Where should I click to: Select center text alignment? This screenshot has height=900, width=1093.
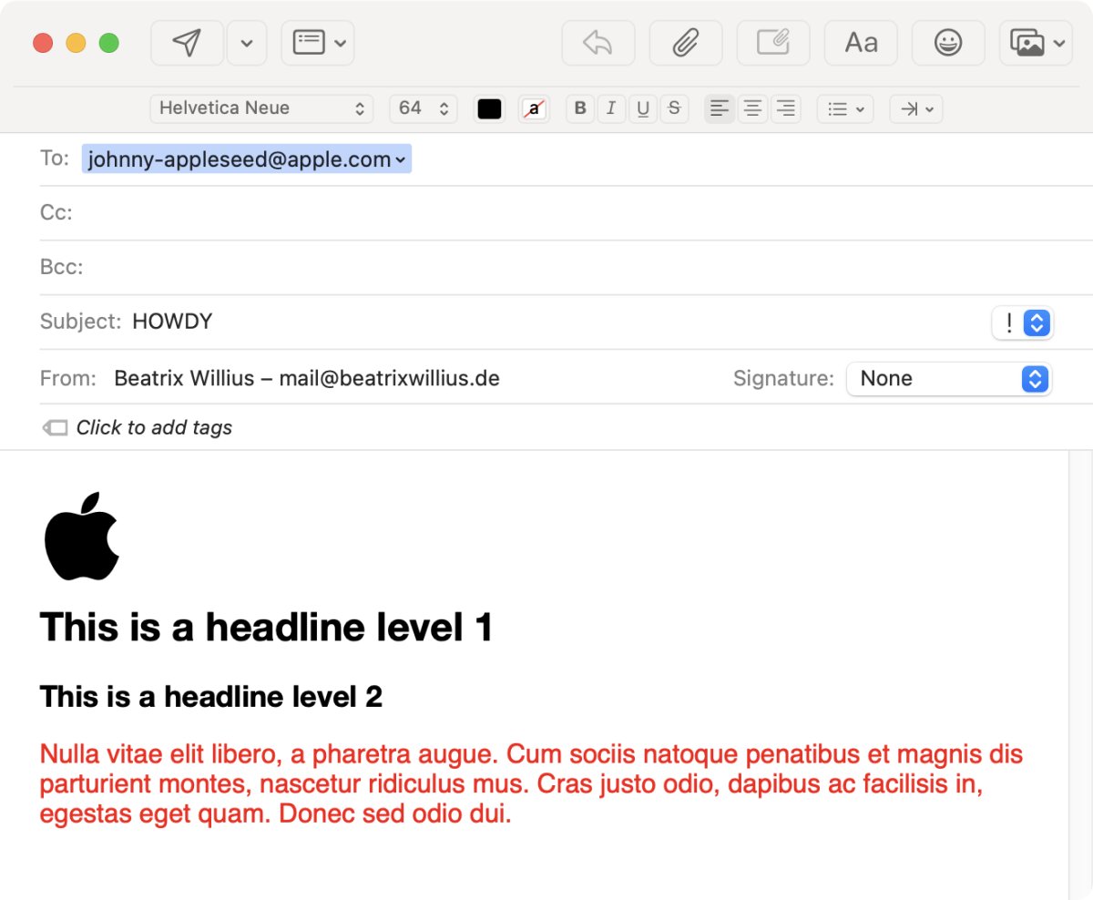click(x=752, y=108)
